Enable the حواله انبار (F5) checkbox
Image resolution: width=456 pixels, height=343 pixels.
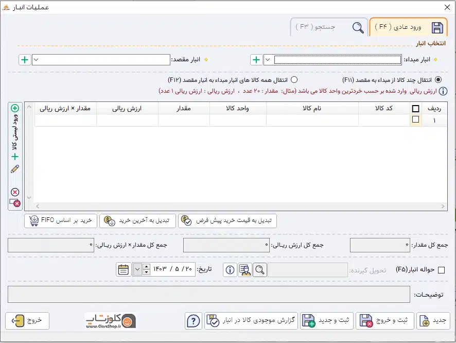coord(441,270)
